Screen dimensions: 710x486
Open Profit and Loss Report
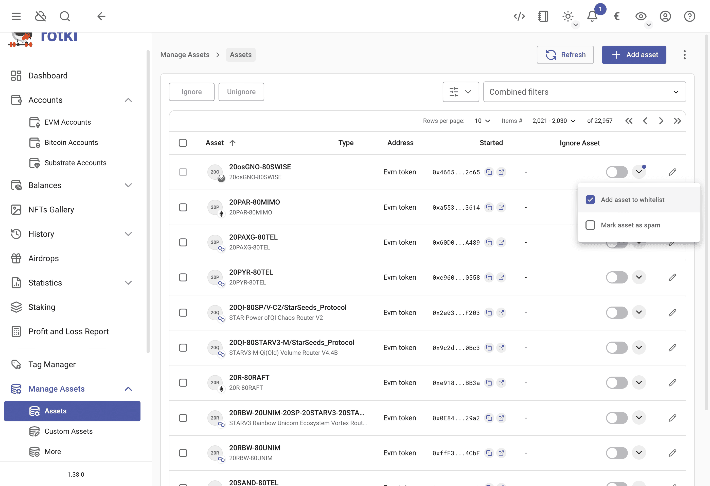pyautogui.click(x=72, y=331)
